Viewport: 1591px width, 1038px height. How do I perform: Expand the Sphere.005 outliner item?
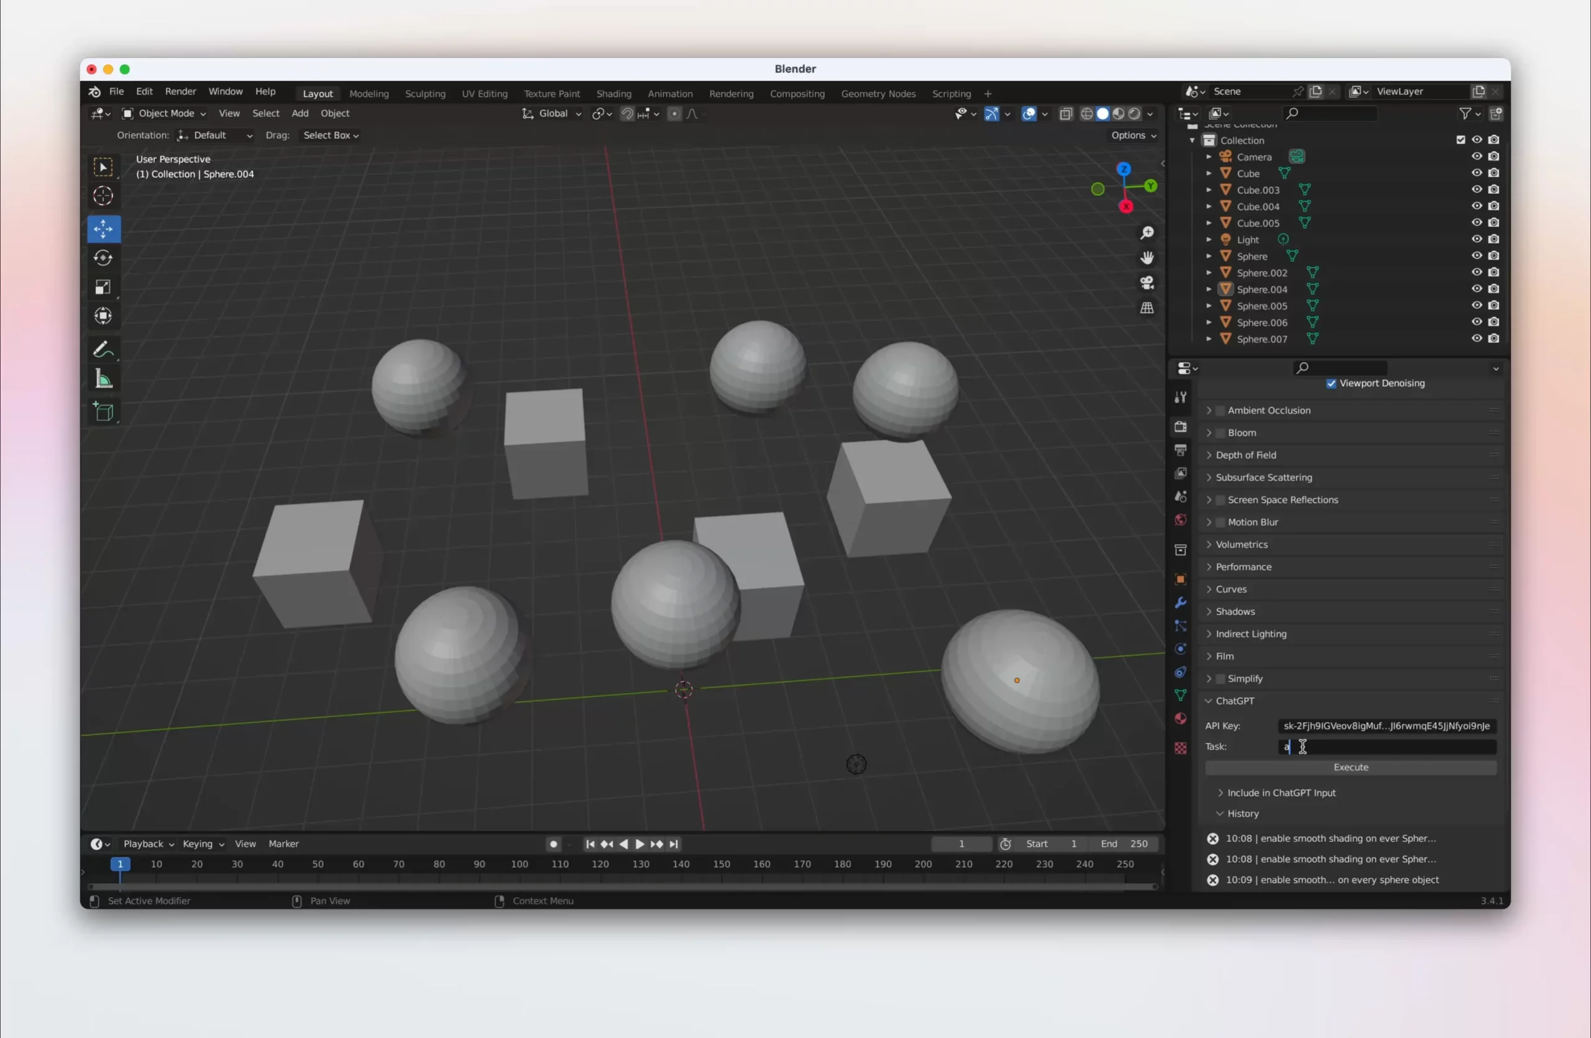(x=1209, y=306)
